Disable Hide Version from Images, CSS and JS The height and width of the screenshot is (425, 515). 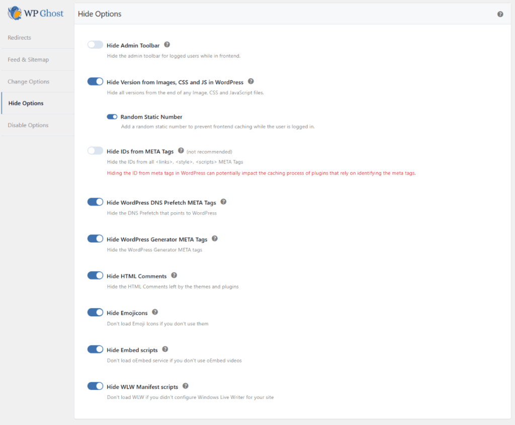95,81
